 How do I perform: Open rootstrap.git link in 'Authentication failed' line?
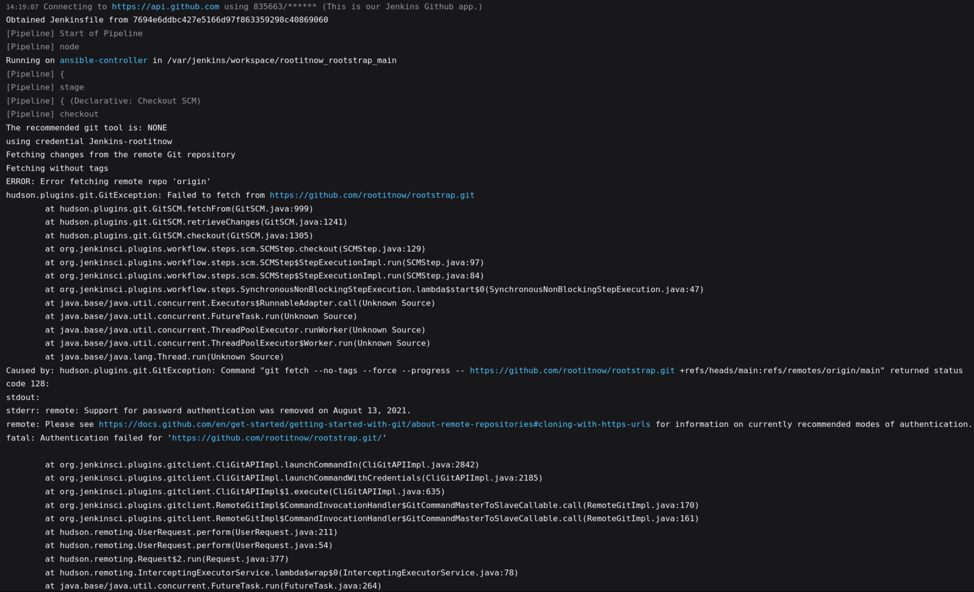click(x=277, y=438)
